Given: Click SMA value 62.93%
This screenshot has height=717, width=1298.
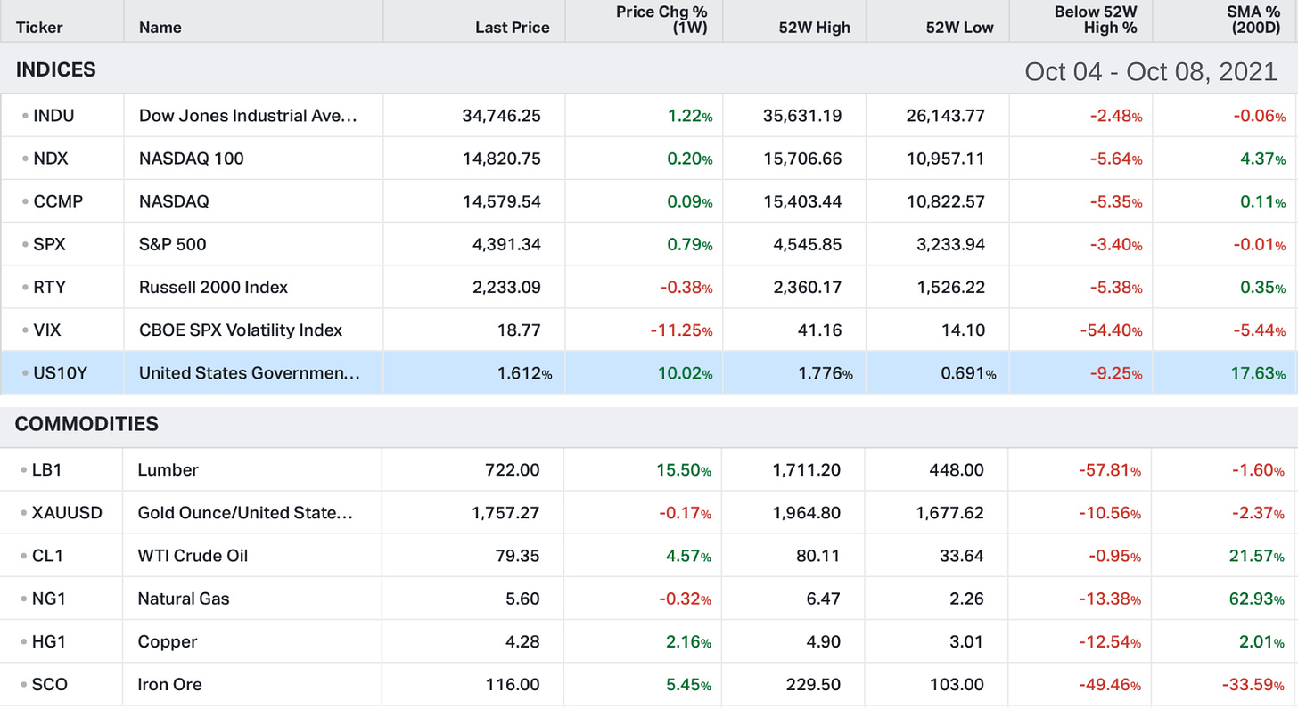Looking at the screenshot, I should [x=1257, y=599].
